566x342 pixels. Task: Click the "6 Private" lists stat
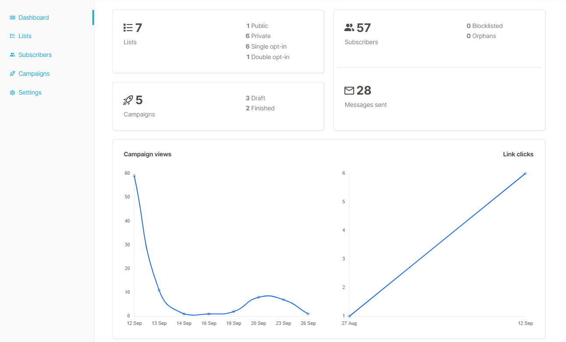[x=258, y=36]
